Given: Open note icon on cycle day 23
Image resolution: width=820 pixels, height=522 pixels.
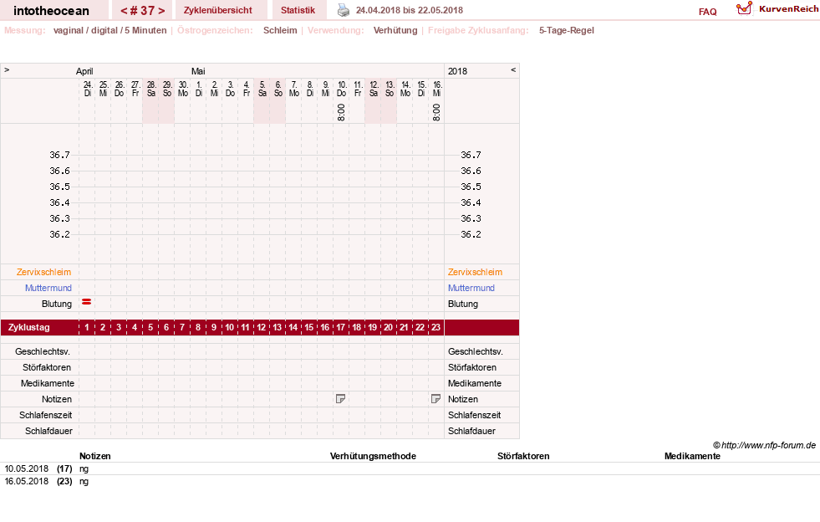Looking at the screenshot, I should tap(435, 399).
